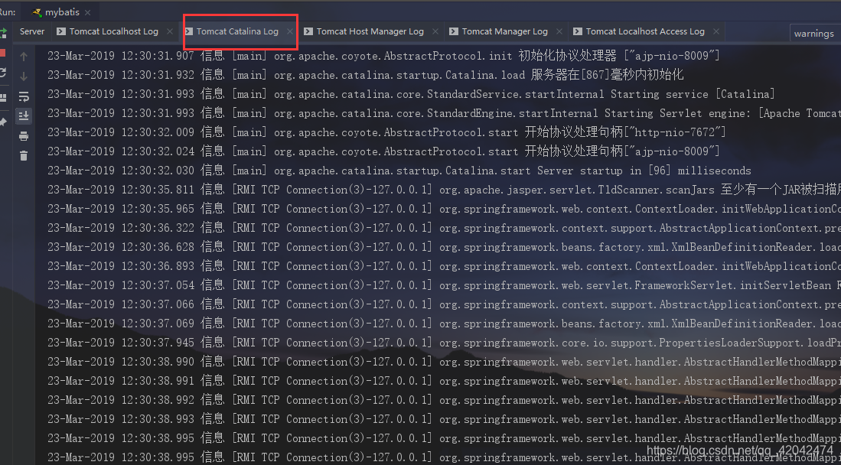Click the 12:30:38.992 AbstractHandlerMethodMapping line
Image resolution: width=841 pixels, height=465 pixels.
pyautogui.click(x=444, y=400)
